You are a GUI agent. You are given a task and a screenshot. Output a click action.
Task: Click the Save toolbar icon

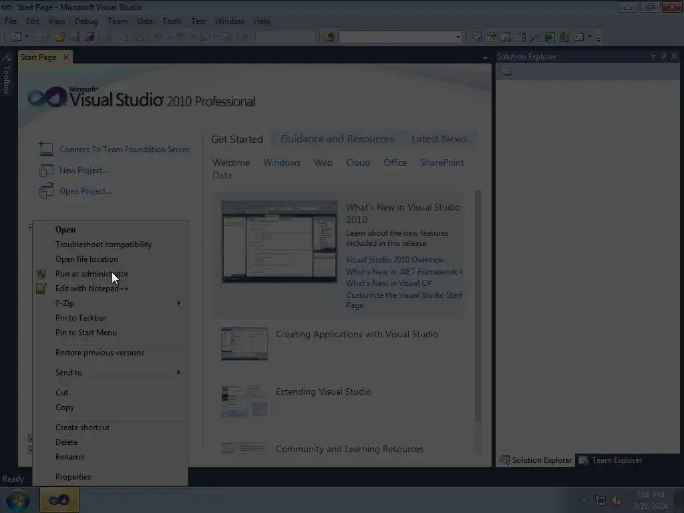[x=75, y=37]
